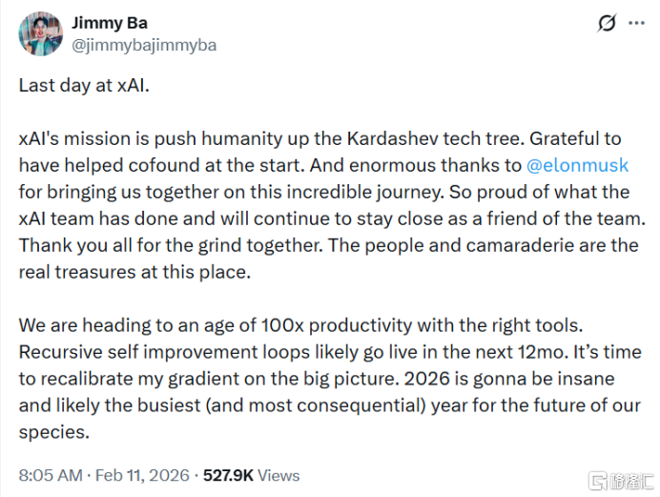Click the Feb 11, 2026 date
Image resolution: width=660 pixels, height=497 pixels.
(x=143, y=474)
